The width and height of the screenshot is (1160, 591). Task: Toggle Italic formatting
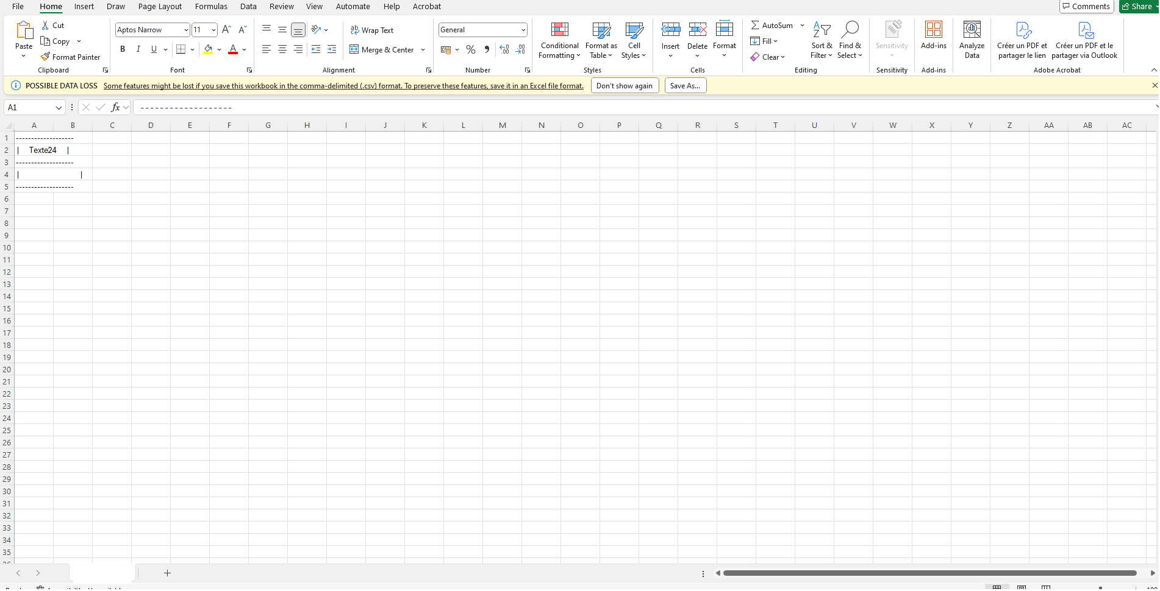click(138, 49)
